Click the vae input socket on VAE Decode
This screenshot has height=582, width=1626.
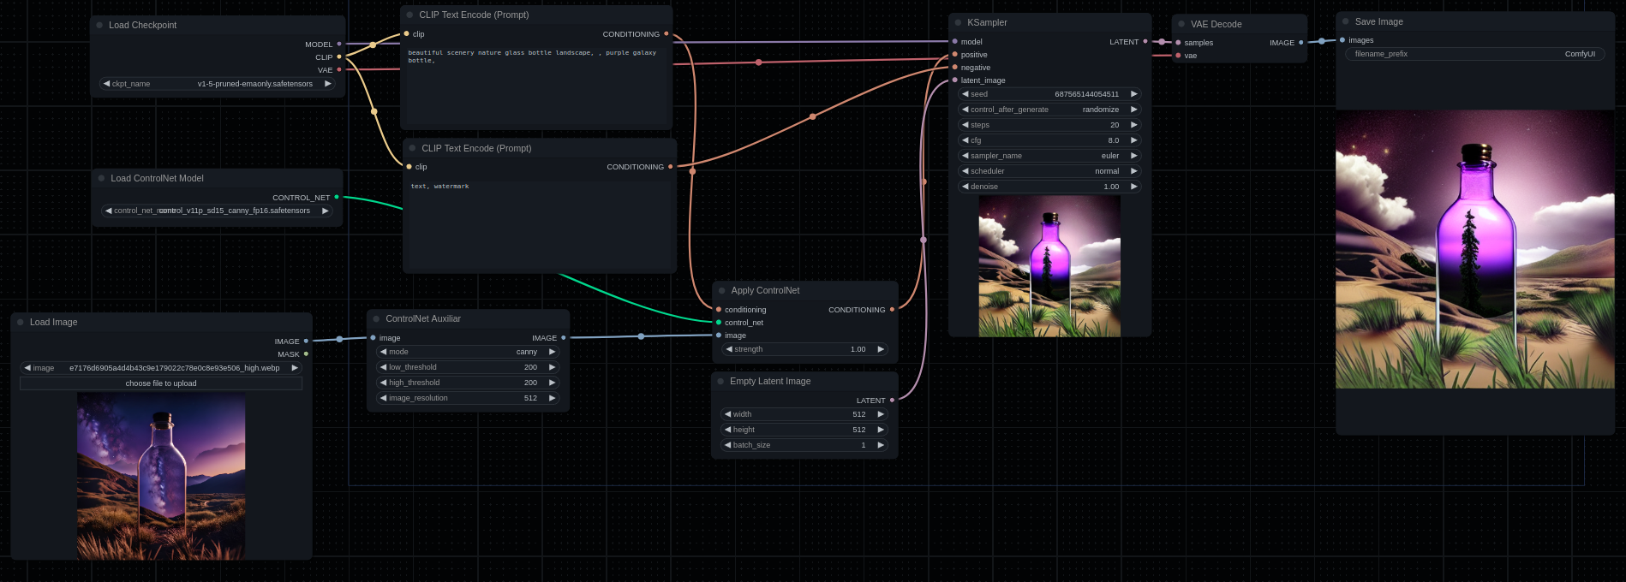(1179, 56)
